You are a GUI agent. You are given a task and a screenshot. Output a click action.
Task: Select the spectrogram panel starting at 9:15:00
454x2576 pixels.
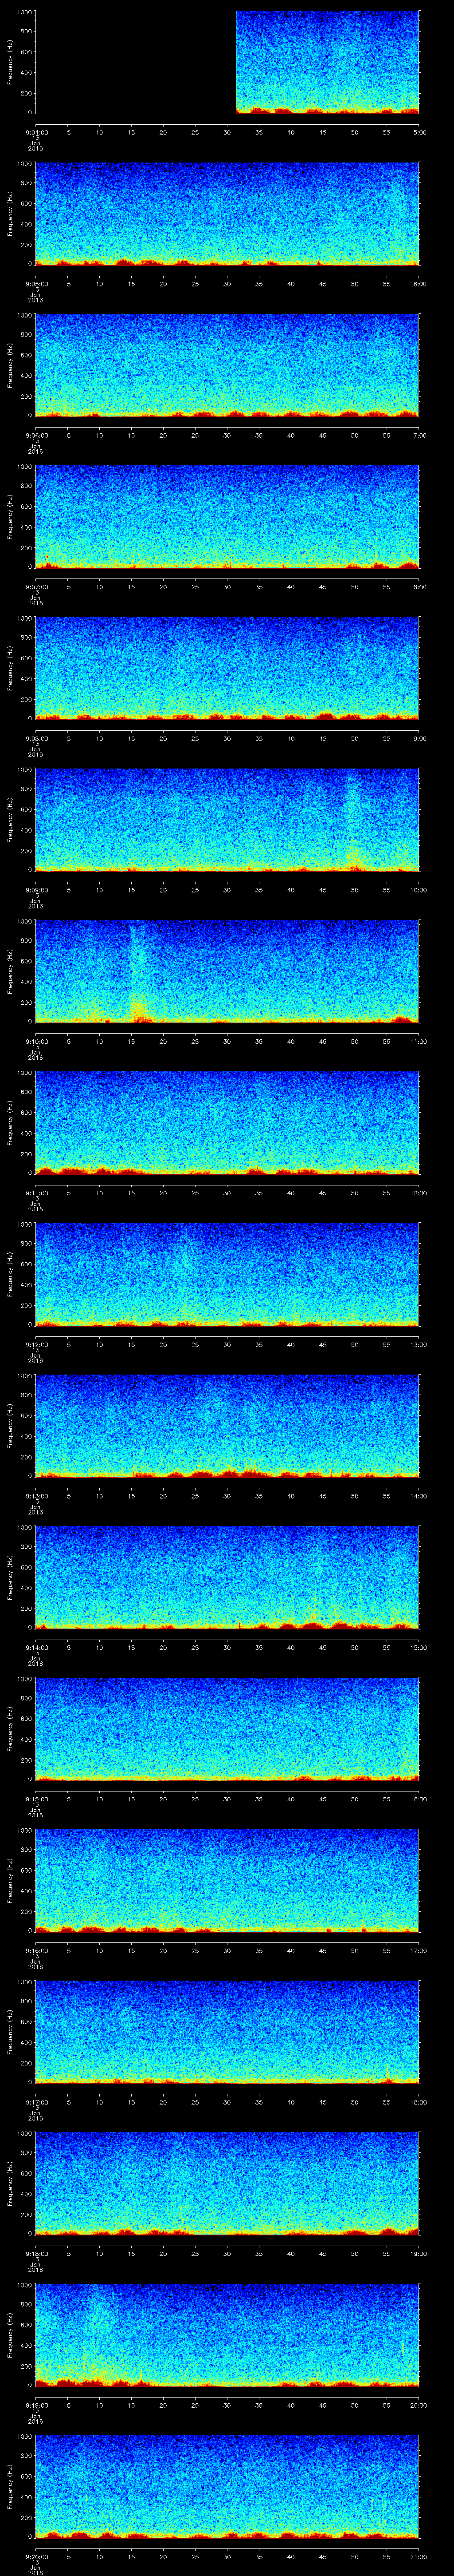[x=227, y=1729]
